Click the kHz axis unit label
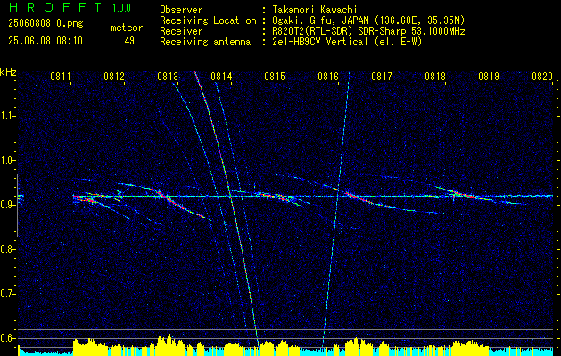The image size is (561, 356). [8, 72]
